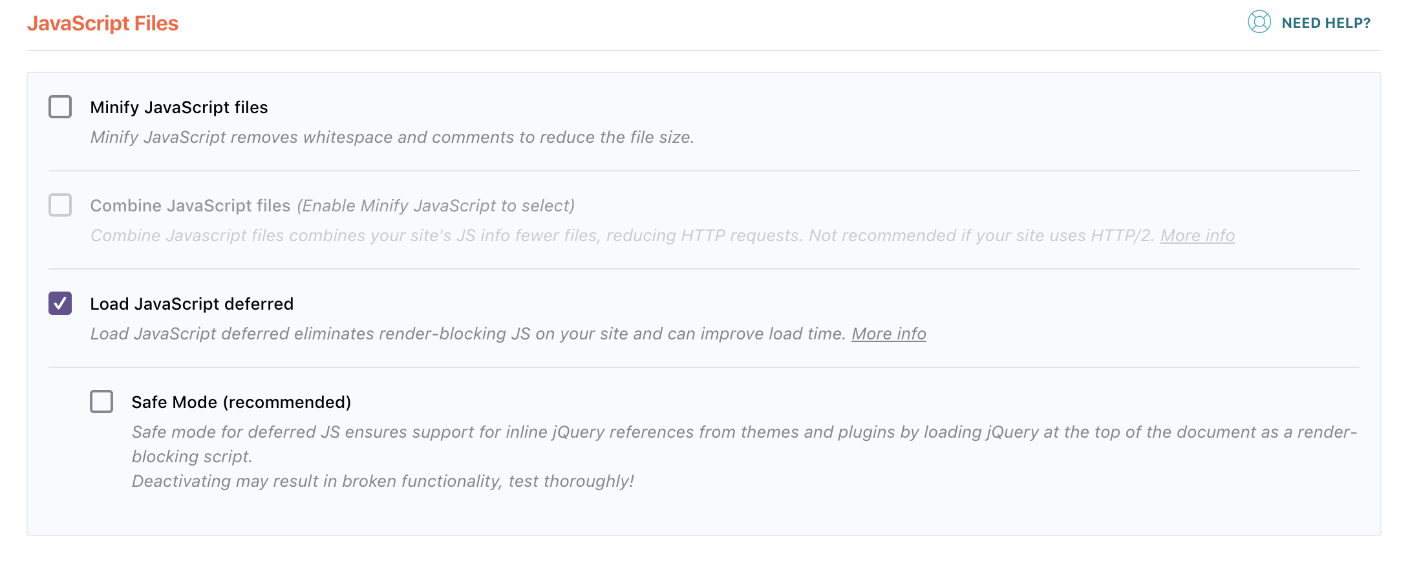
Task: Check the "Safe Mode (recommended)" checkbox
Action: pyautogui.click(x=101, y=401)
